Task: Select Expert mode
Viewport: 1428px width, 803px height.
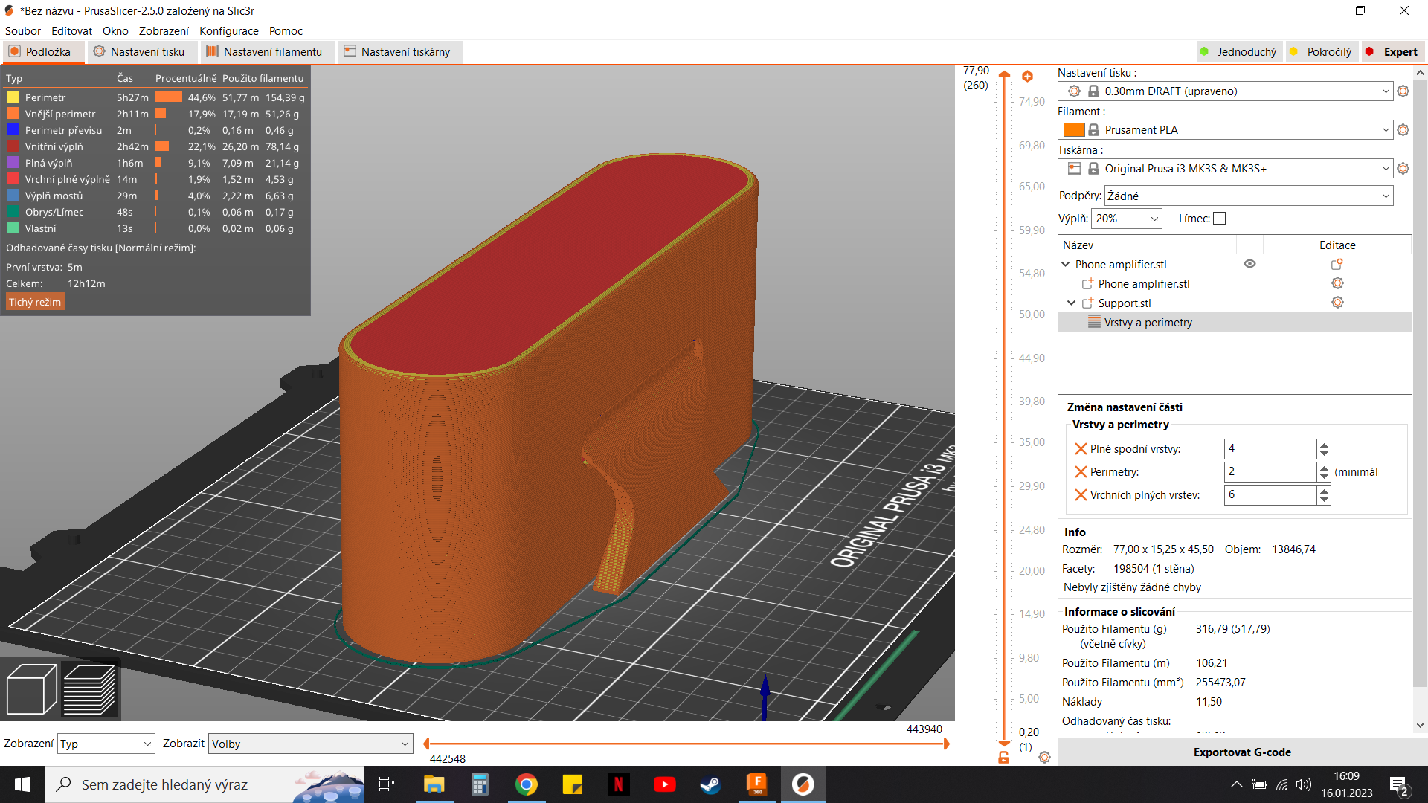Action: tap(1392, 52)
